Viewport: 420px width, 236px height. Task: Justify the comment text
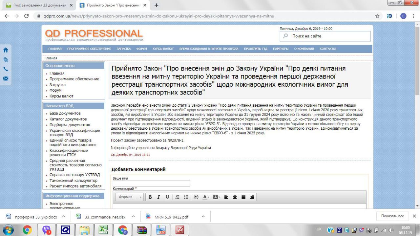(243, 197)
